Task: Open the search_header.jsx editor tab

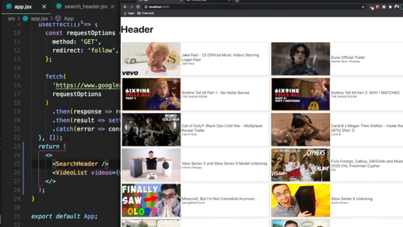Action: [86, 7]
